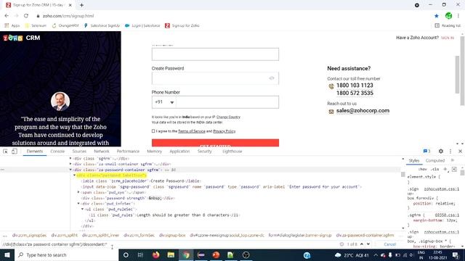Viewport: 465px width, 261px height.
Task: Open the +91 country code dropdown
Action: [x=164, y=102]
